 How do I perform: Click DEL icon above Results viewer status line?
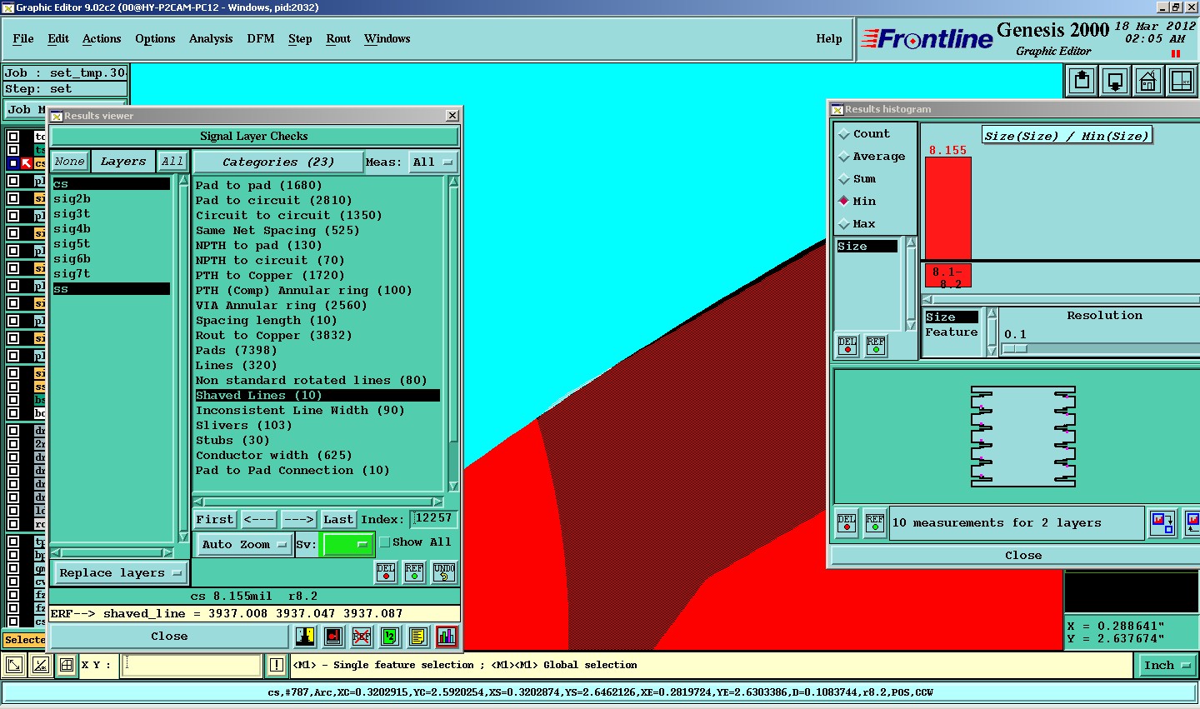click(x=386, y=572)
